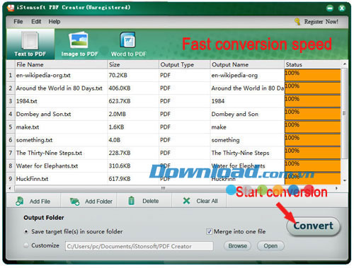The image size is (354, 268).
Task: Open the File menu
Action: 18,21
